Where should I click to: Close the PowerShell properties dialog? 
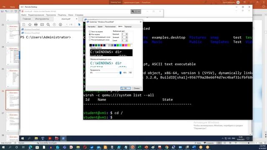click(x=141, y=22)
